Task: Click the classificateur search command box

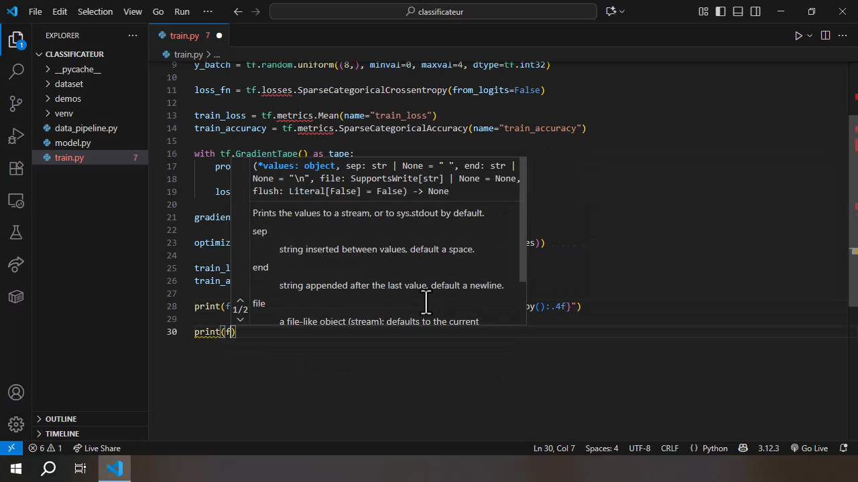Action: coord(433,11)
